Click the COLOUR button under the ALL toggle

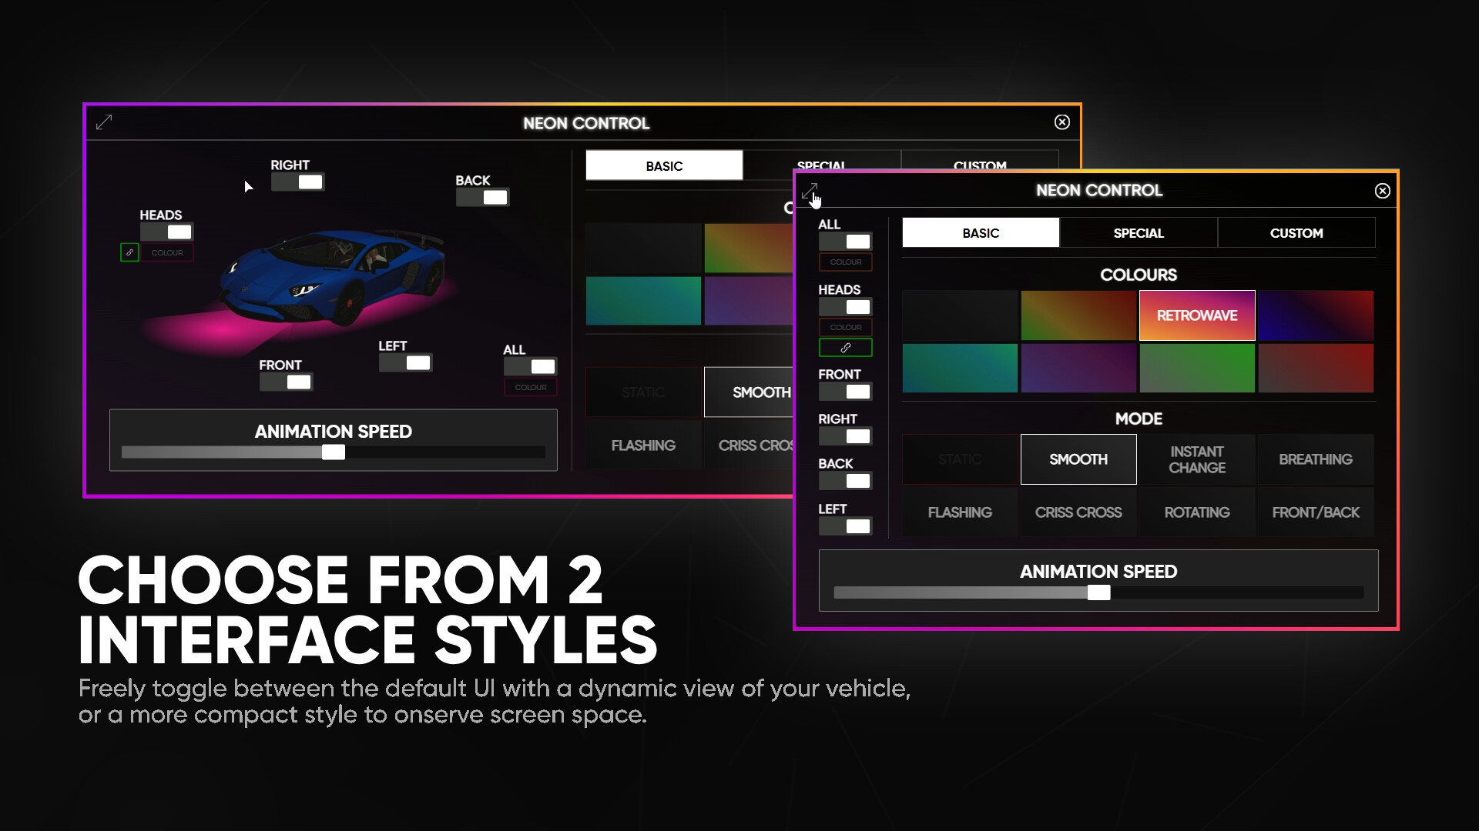click(845, 262)
